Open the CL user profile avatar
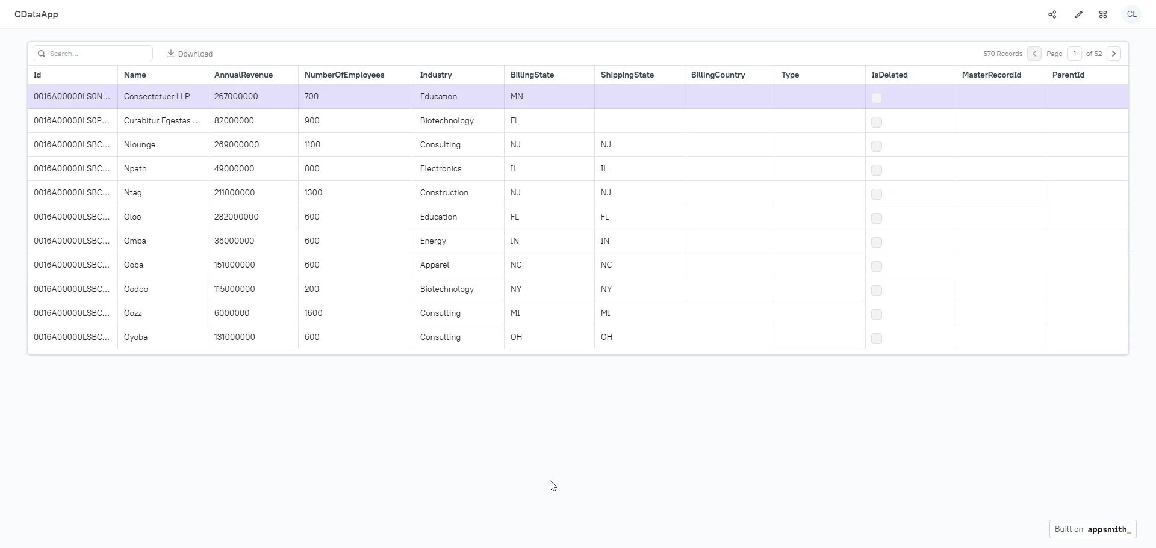Image resolution: width=1156 pixels, height=548 pixels. [1131, 14]
